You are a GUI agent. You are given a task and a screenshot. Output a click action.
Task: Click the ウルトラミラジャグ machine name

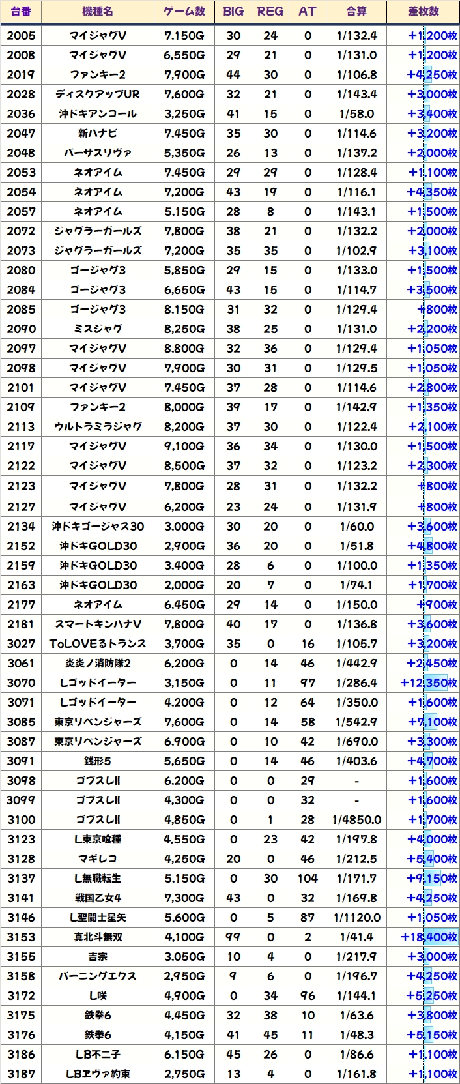(x=98, y=426)
